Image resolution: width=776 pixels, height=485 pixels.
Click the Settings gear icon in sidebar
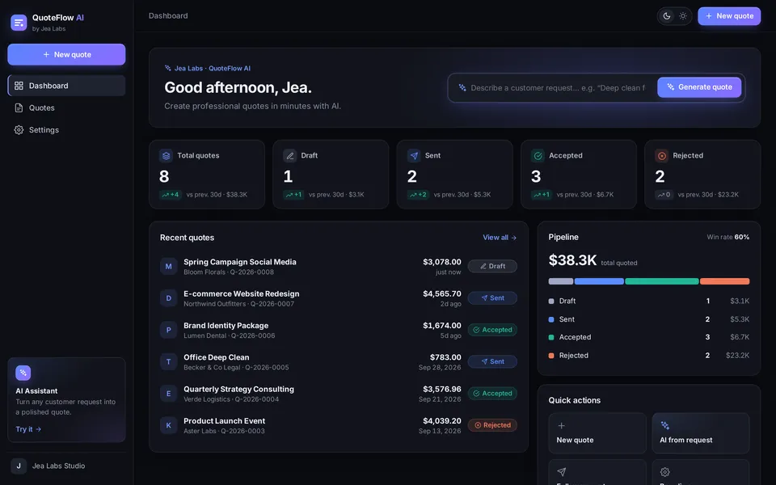coord(19,129)
